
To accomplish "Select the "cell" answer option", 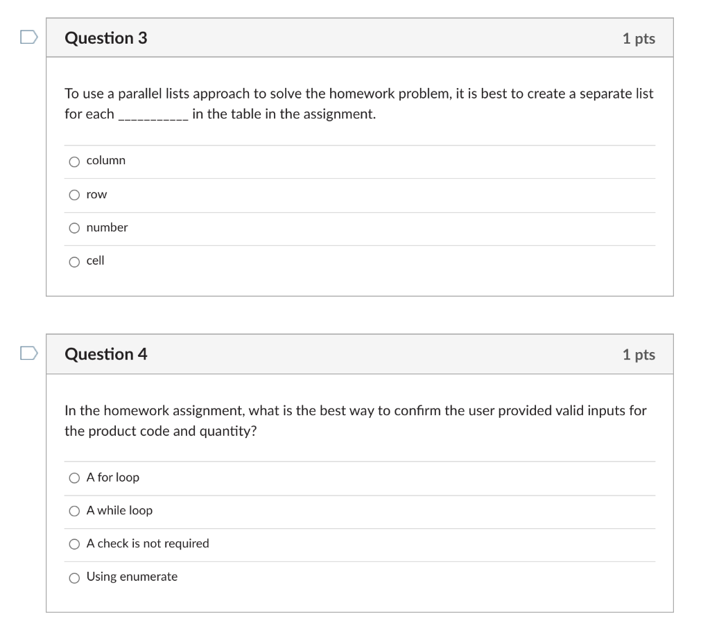I will pos(74,261).
